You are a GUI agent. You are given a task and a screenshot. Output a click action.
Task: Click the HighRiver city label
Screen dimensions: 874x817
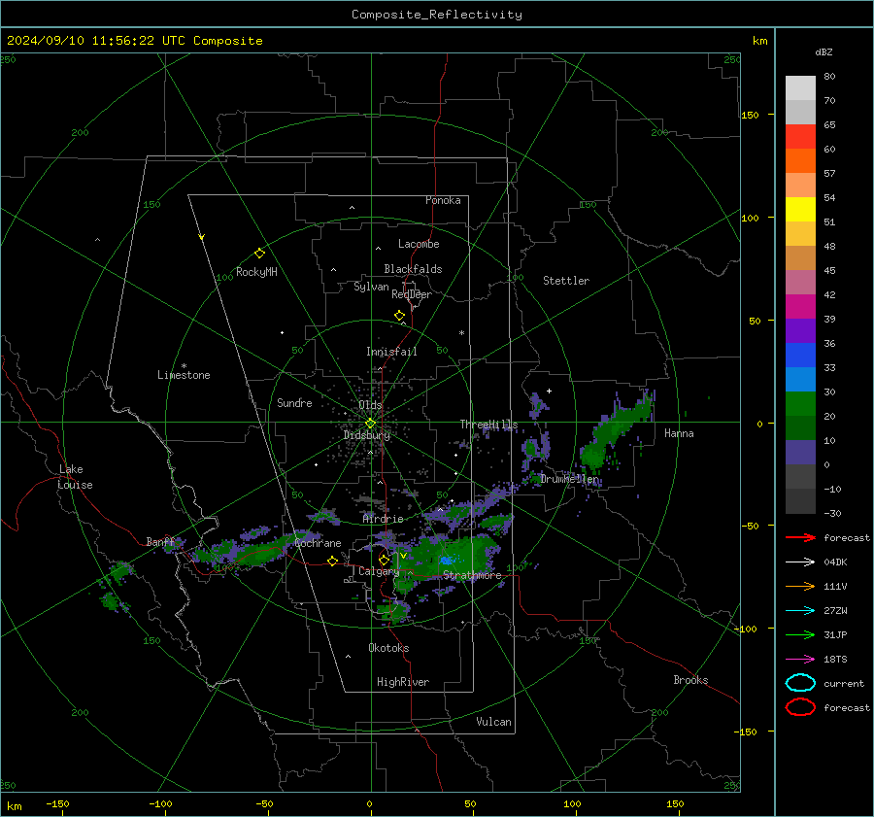point(403,682)
